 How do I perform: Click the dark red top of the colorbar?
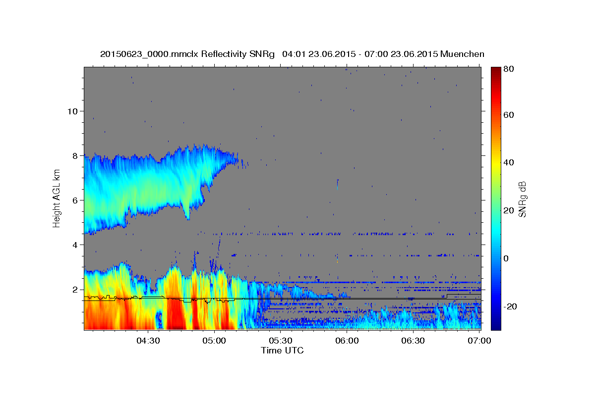(496, 71)
